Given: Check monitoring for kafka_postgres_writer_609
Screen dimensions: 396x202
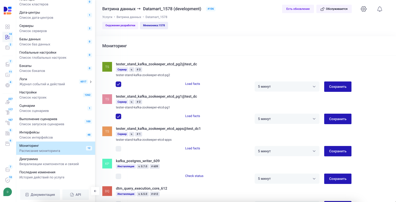Looking at the screenshot, I should click(118, 176).
